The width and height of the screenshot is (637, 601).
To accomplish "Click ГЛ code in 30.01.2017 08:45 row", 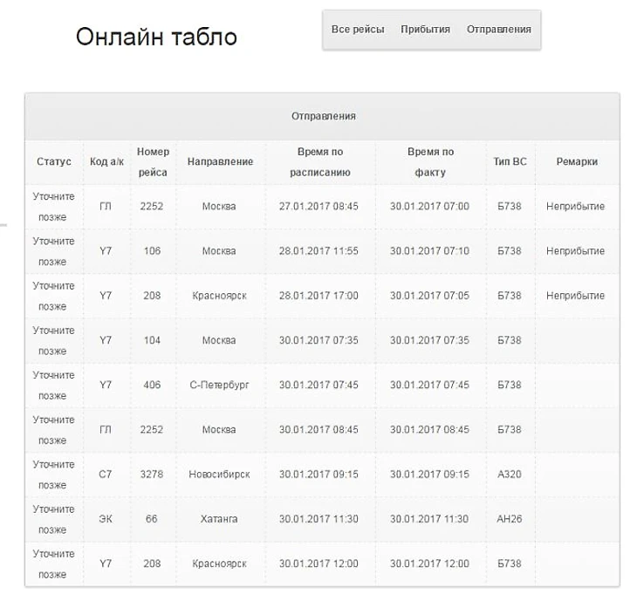I will 106,430.
